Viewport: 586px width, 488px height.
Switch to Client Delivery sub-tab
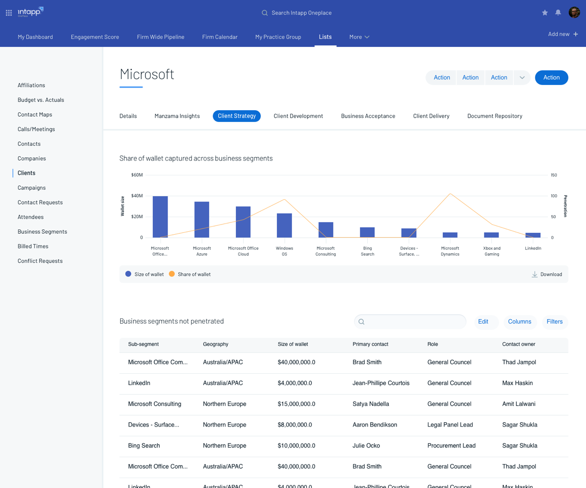coord(431,116)
